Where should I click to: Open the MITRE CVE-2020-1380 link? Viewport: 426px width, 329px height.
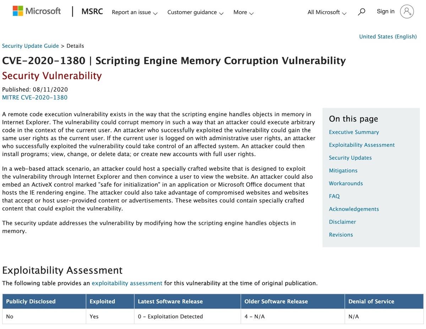(x=35, y=98)
